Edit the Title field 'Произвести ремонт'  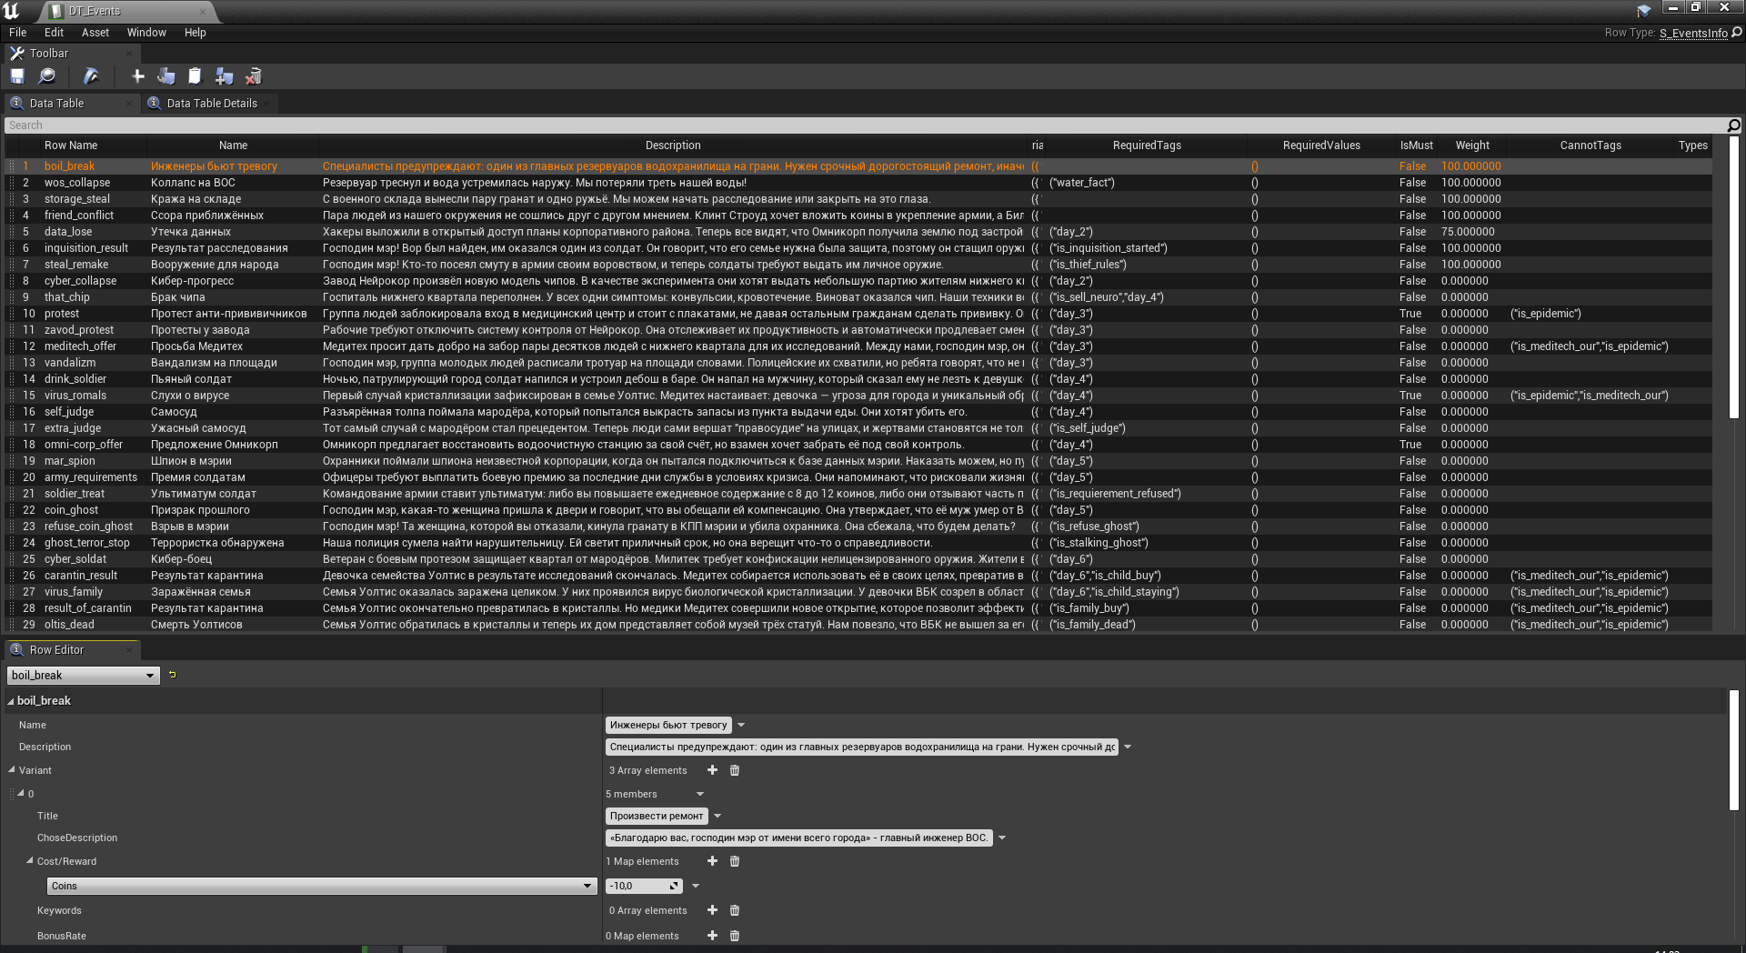[657, 816]
